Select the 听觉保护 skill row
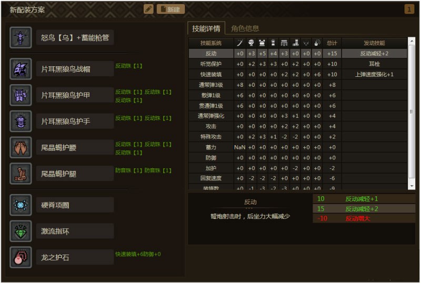This screenshot has height=283, width=421. coord(298,64)
